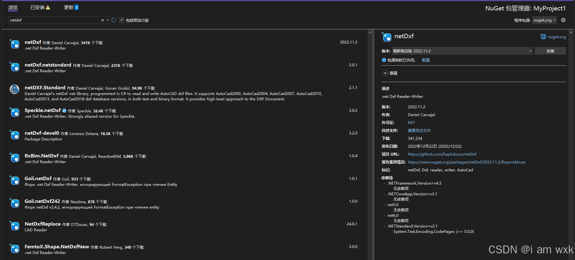
Task: Open package source settings gear icon
Action: click(x=563, y=20)
